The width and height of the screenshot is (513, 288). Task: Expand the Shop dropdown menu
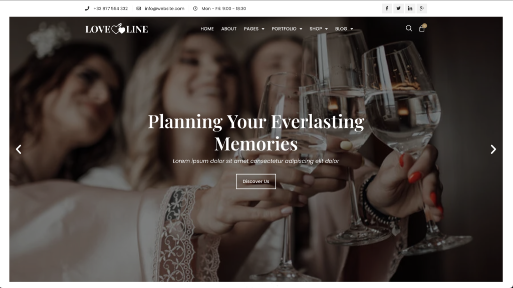click(x=319, y=28)
